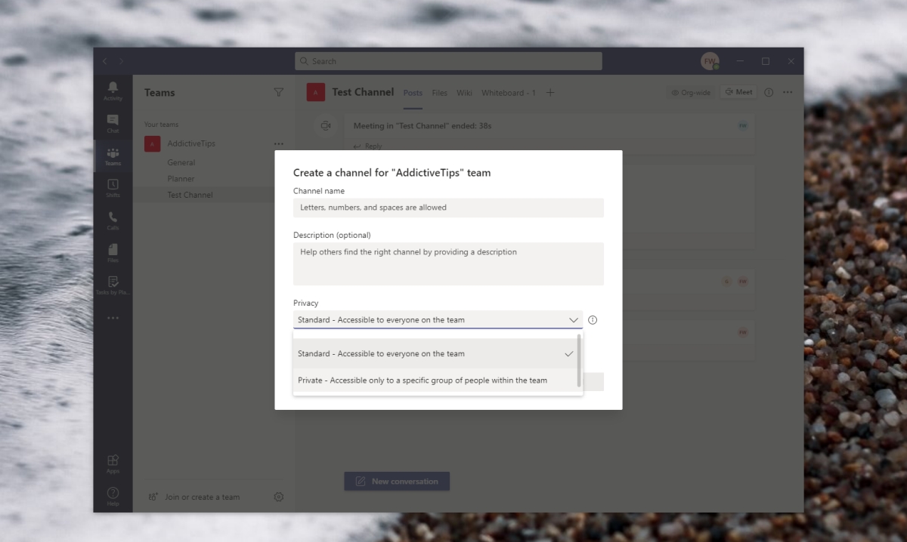The image size is (907, 542).
Task: Open channel info icon
Action: coord(769,92)
